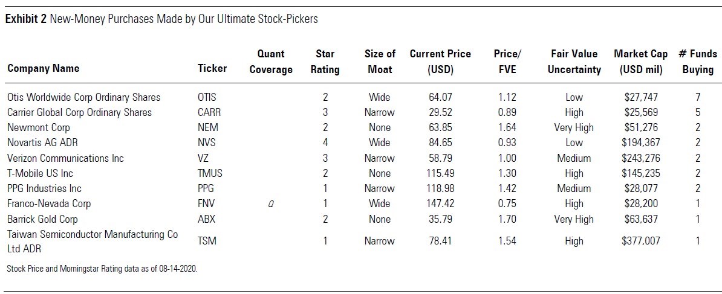Click the Company Name column header
Image resolution: width=722 pixels, height=294 pixels.
(x=43, y=68)
